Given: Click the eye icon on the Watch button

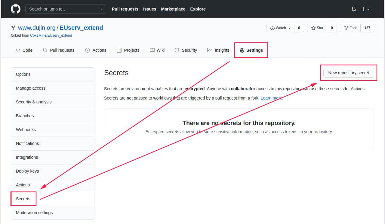Looking at the screenshot, I should tap(273, 28).
